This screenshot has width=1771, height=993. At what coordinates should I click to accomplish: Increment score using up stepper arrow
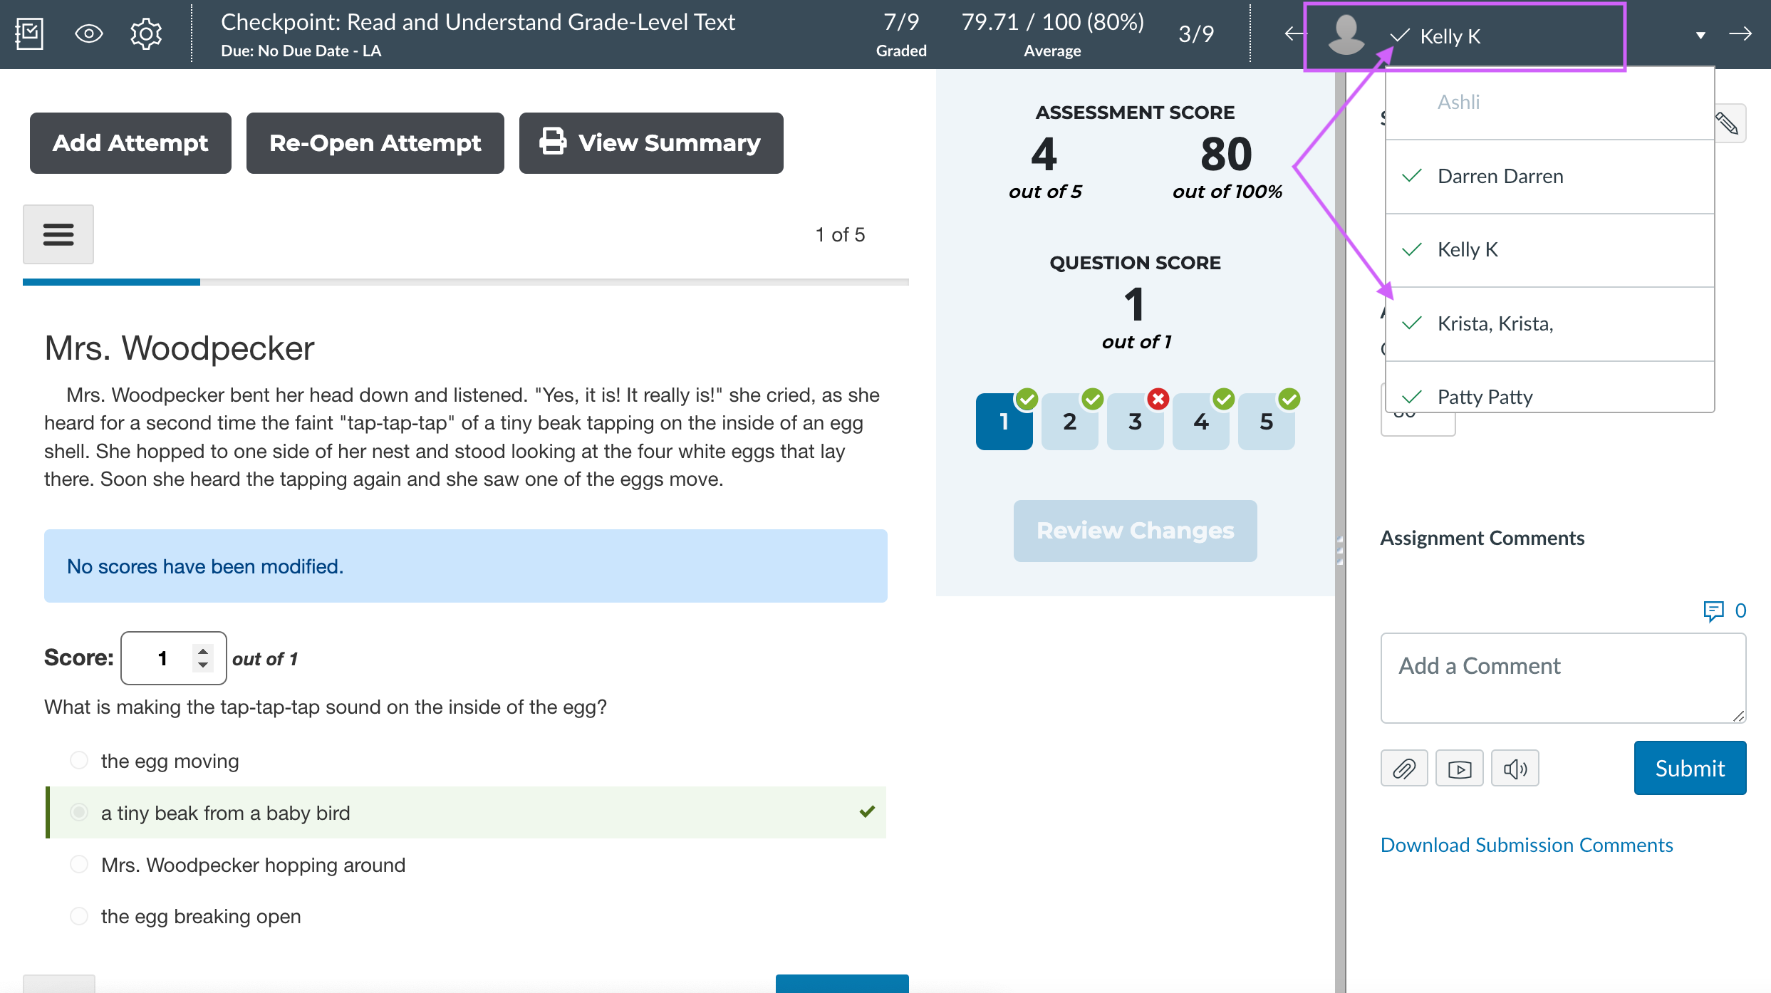[x=203, y=650]
